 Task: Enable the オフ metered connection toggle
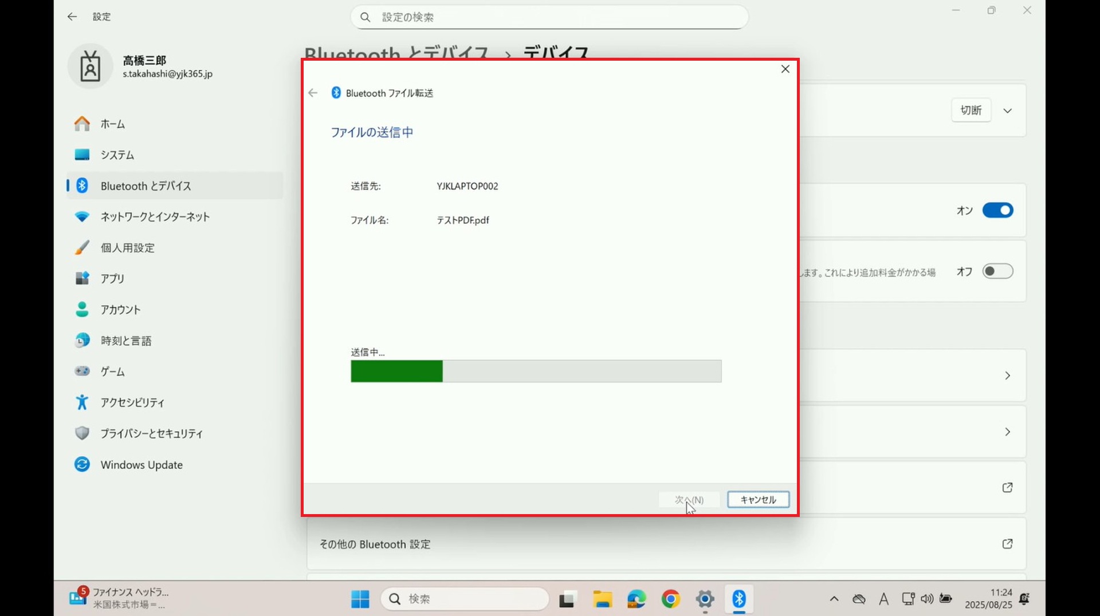tap(997, 271)
